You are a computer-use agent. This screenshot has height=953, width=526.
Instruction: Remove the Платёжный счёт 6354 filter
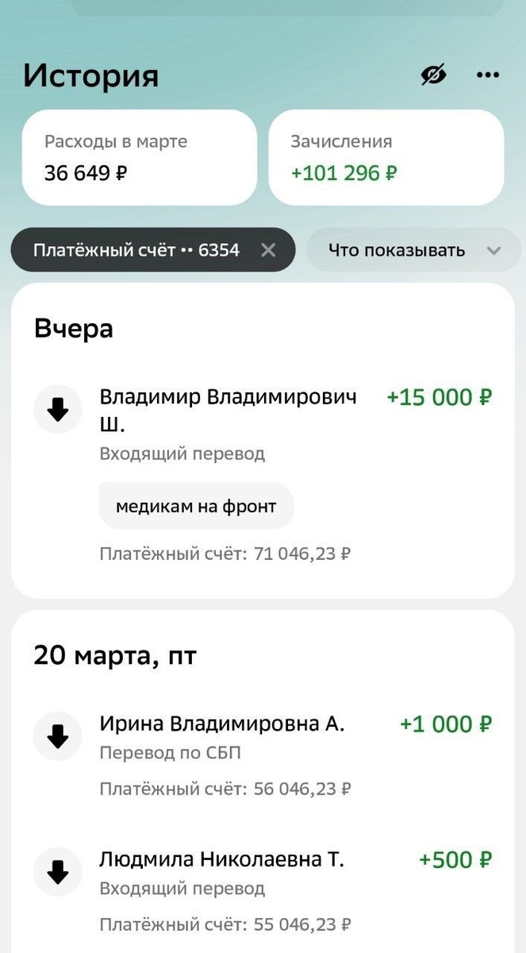coord(268,250)
